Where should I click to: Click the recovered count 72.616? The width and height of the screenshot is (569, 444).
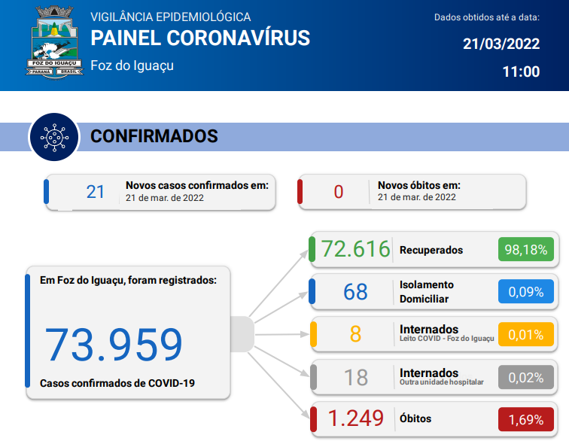(355, 249)
